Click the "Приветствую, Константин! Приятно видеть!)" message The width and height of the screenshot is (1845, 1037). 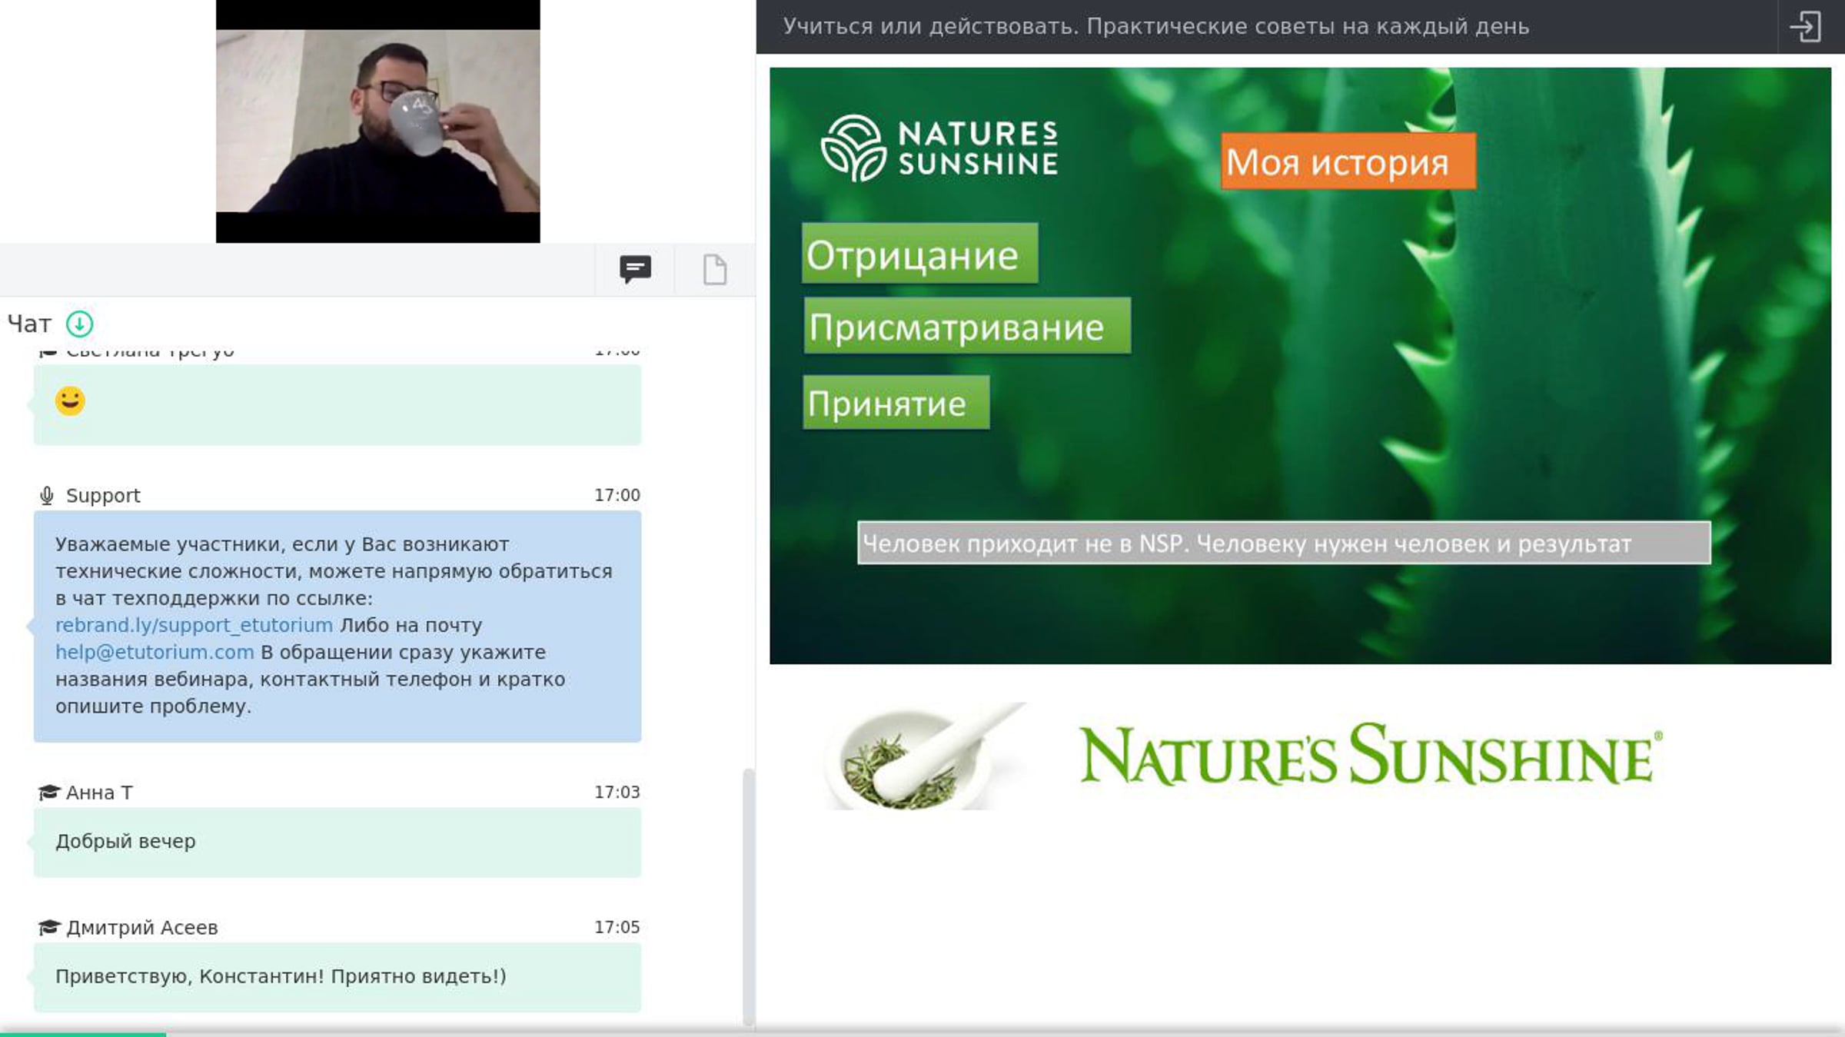pyautogui.click(x=337, y=977)
